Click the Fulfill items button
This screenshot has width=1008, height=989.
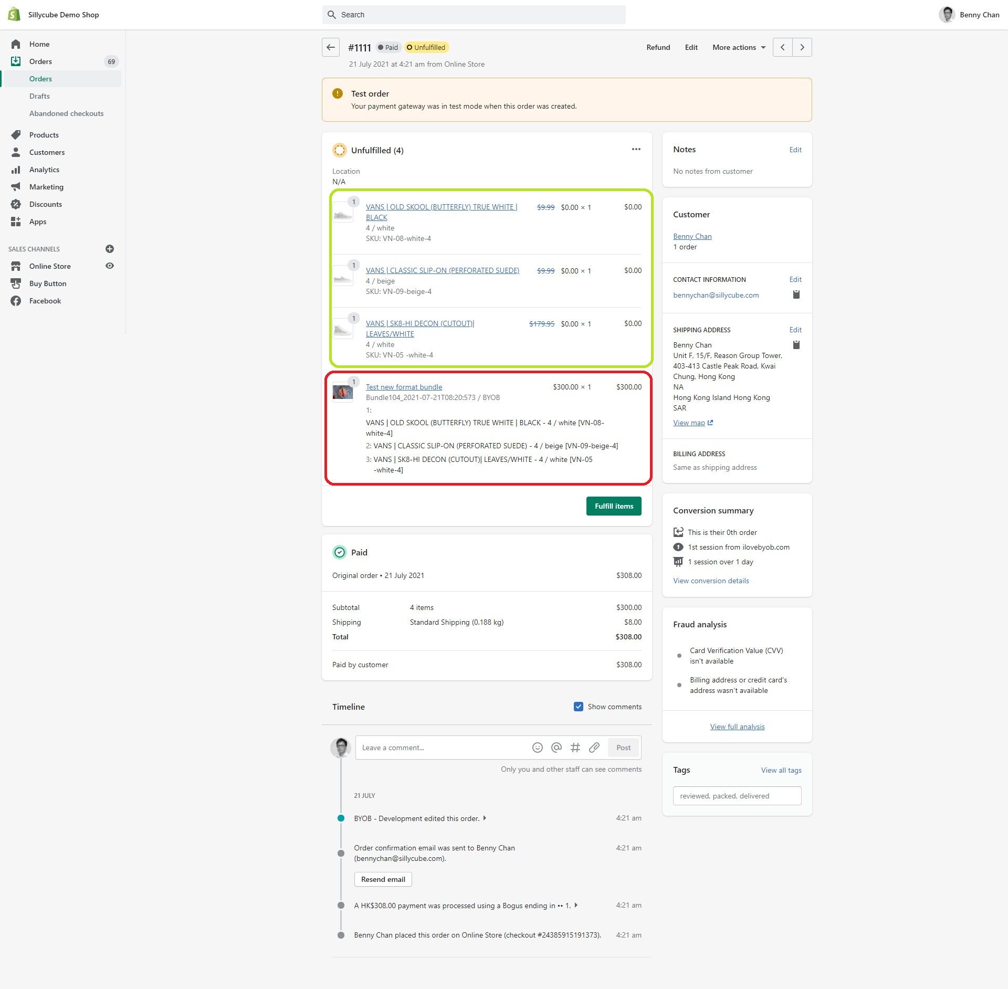[x=613, y=506]
